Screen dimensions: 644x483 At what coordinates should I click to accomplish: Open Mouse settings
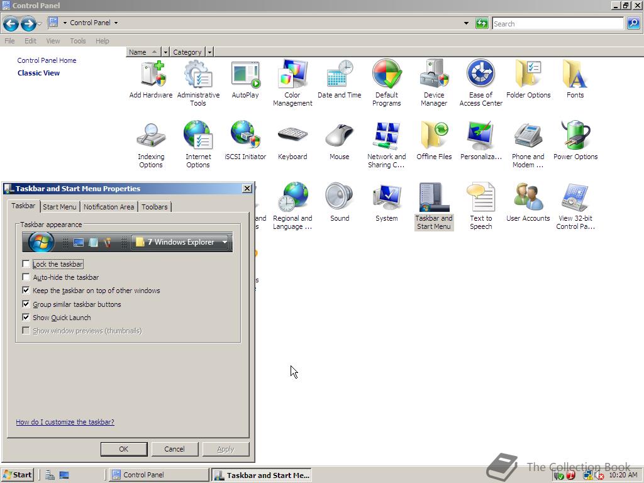[340, 142]
